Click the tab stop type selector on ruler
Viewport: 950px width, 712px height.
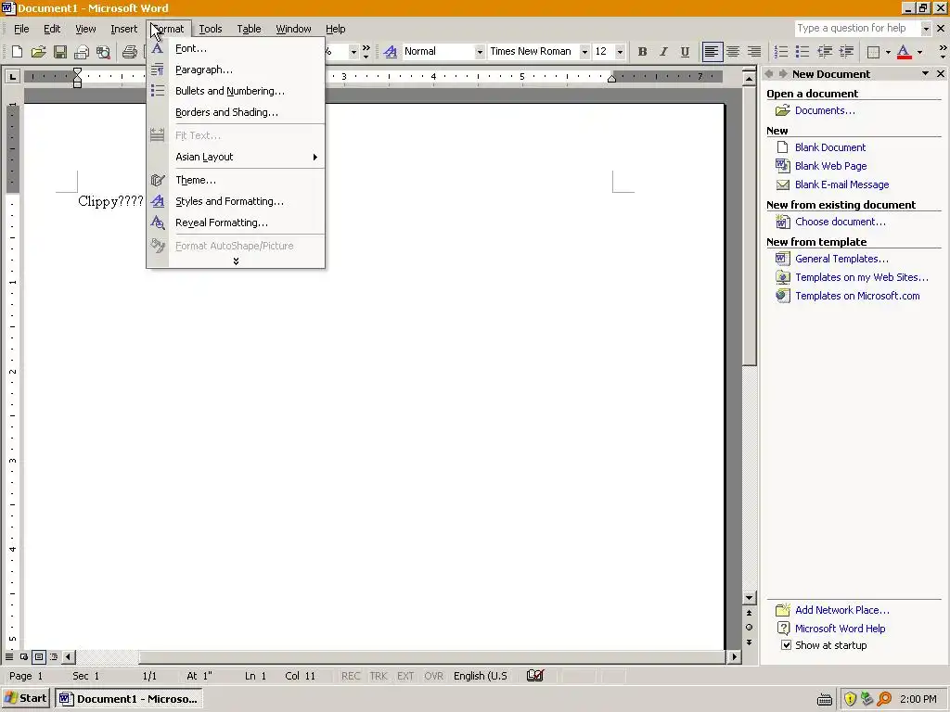coord(12,76)
